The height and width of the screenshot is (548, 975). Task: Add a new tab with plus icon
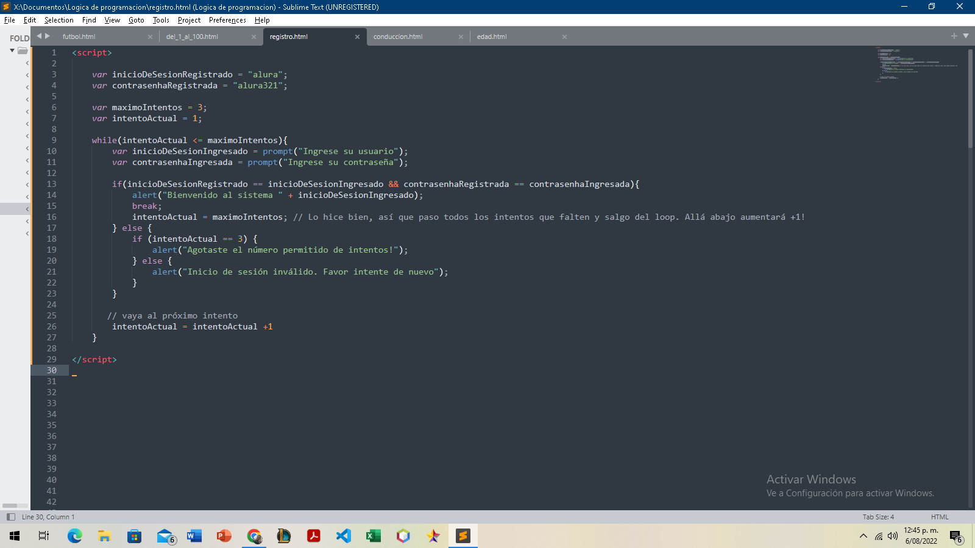tap(954, 36)
